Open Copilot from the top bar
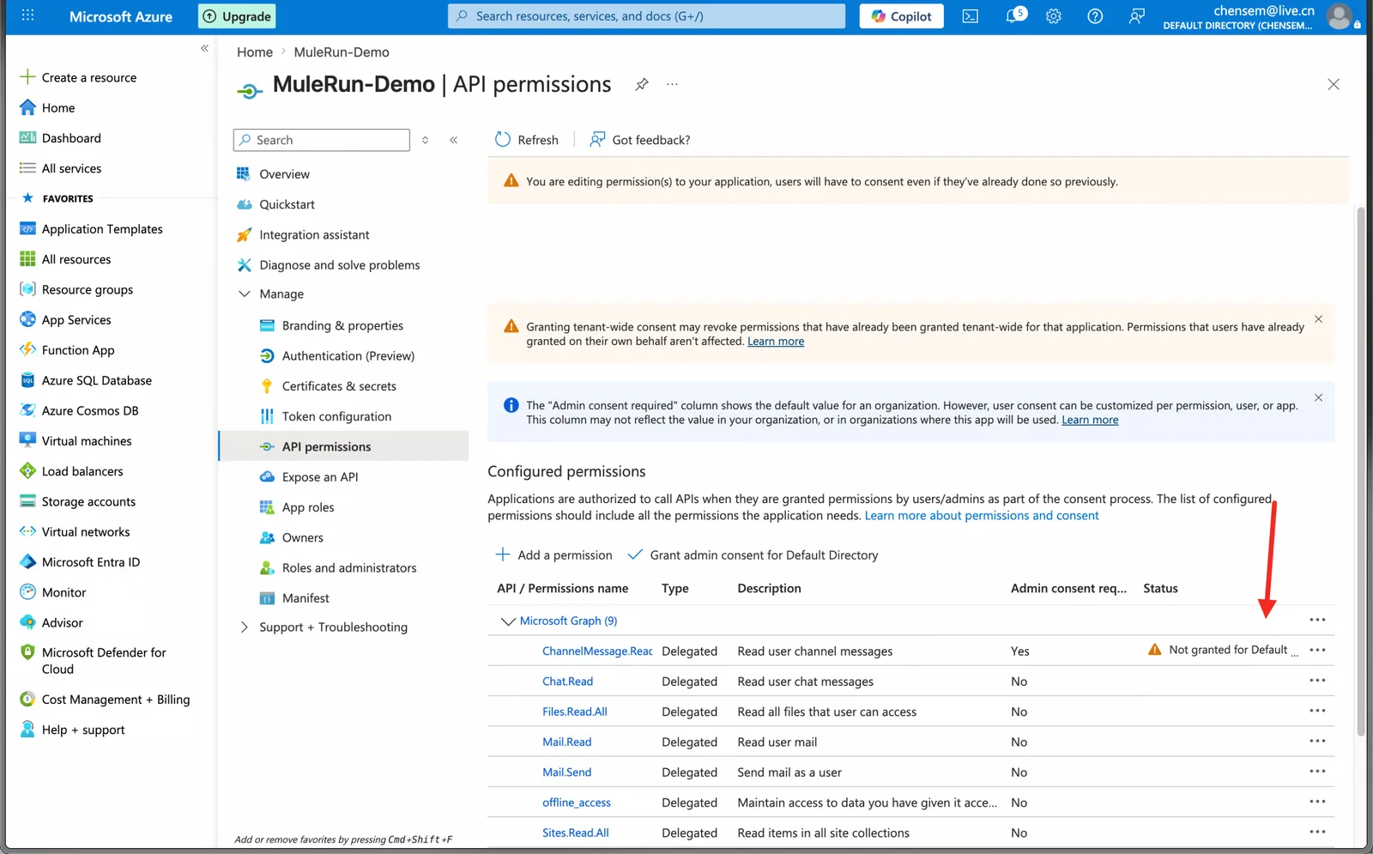 click(901, 16)
